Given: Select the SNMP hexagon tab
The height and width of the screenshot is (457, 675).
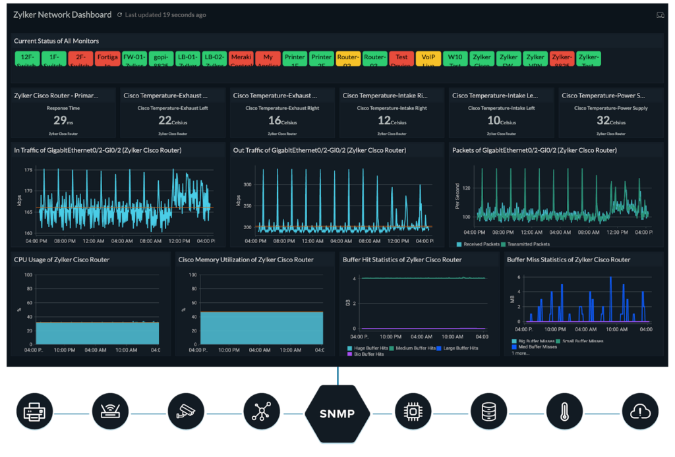Looking at the screenshot, I should 337,414.
